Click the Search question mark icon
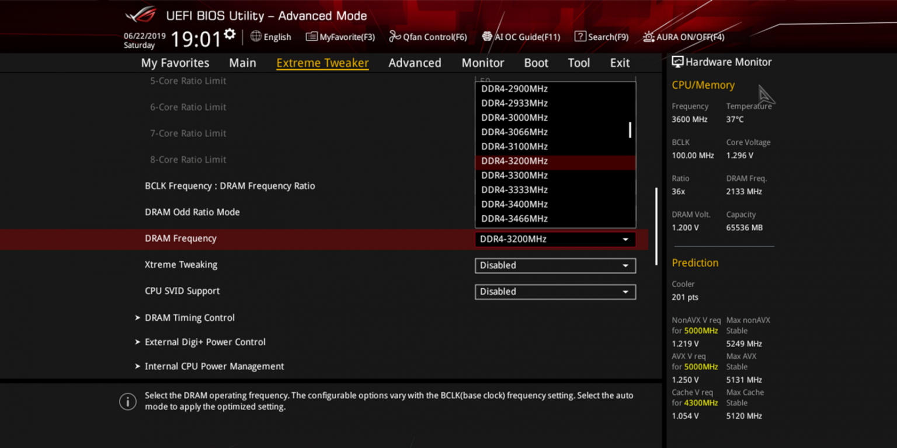The height and width of the screenshot is (448, 897). tap(580, 36)
